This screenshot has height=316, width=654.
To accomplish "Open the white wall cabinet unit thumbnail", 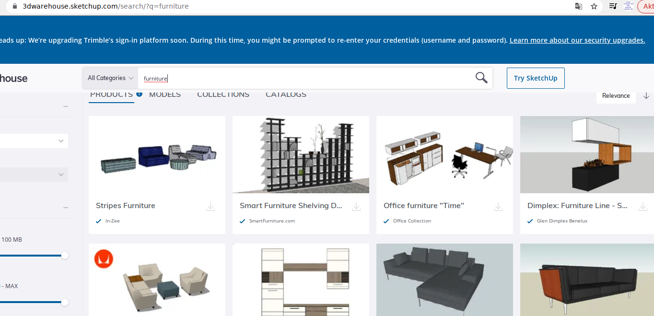I will (301, 280).
